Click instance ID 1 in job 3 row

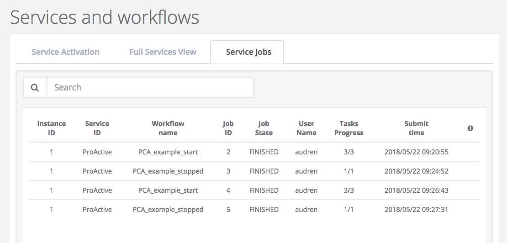(x=52, y=171)
